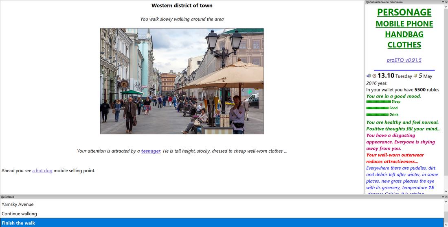The width and height of the screenshot is (448, 227).
Task: Click the hot dog link
Action: 42,171
